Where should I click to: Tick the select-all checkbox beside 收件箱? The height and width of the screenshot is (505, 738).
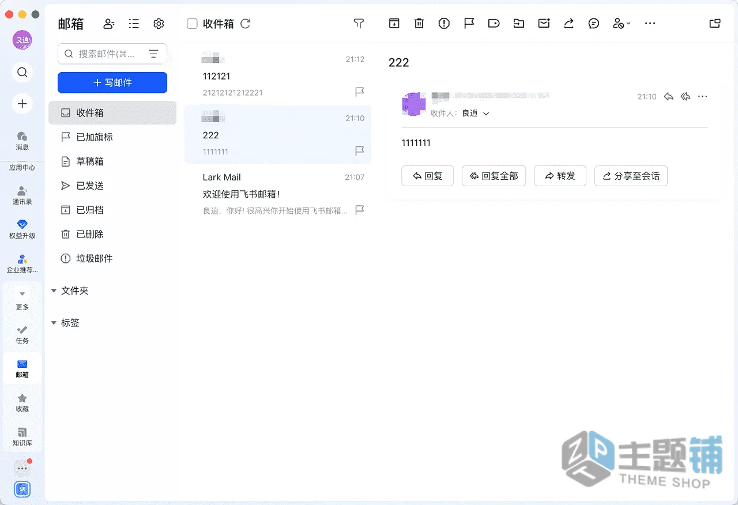(193, 24)
